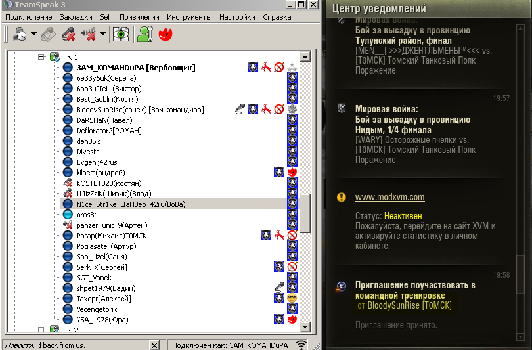The width and height of the screenshot is (532, 350).
Task: Toggle mute speakers toolbar icon
Action: [x=88, y=34]
